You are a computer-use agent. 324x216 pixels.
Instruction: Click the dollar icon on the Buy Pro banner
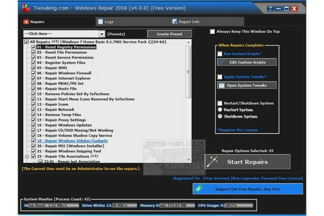(x=198, y=189)
